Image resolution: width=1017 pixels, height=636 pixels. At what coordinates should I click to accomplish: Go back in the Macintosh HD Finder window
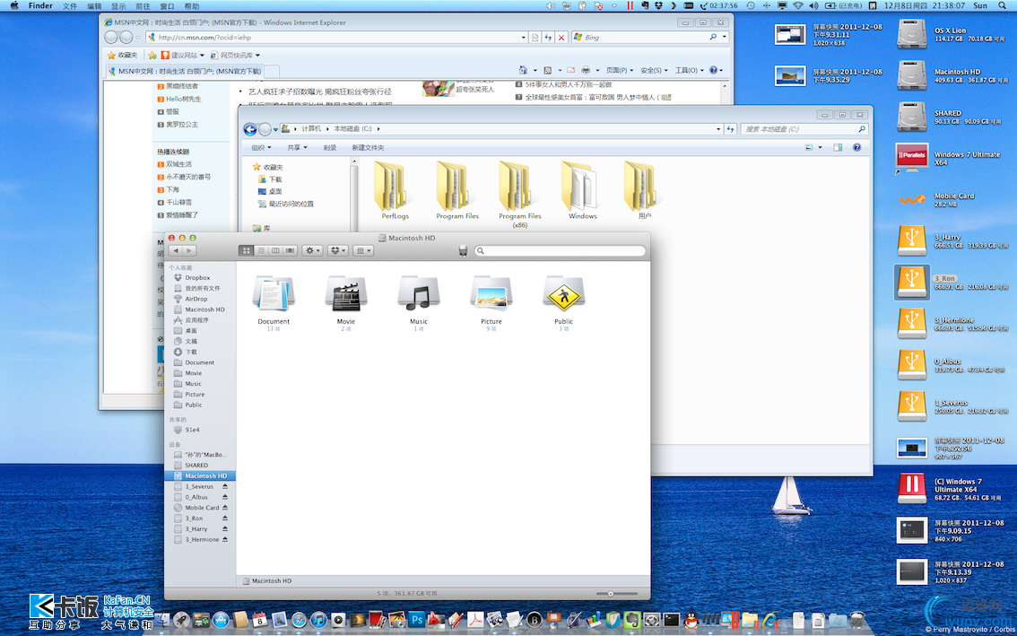pos(175,250)
